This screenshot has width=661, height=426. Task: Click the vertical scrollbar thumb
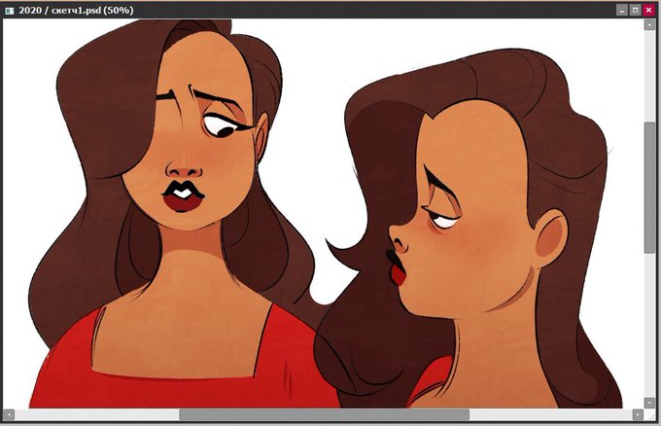click(649, 188)
